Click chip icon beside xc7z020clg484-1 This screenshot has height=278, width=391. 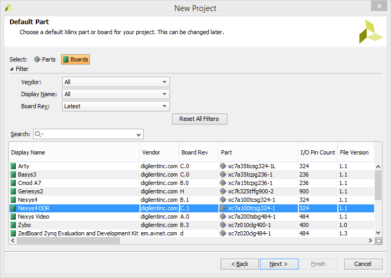[x=223, y=234]
